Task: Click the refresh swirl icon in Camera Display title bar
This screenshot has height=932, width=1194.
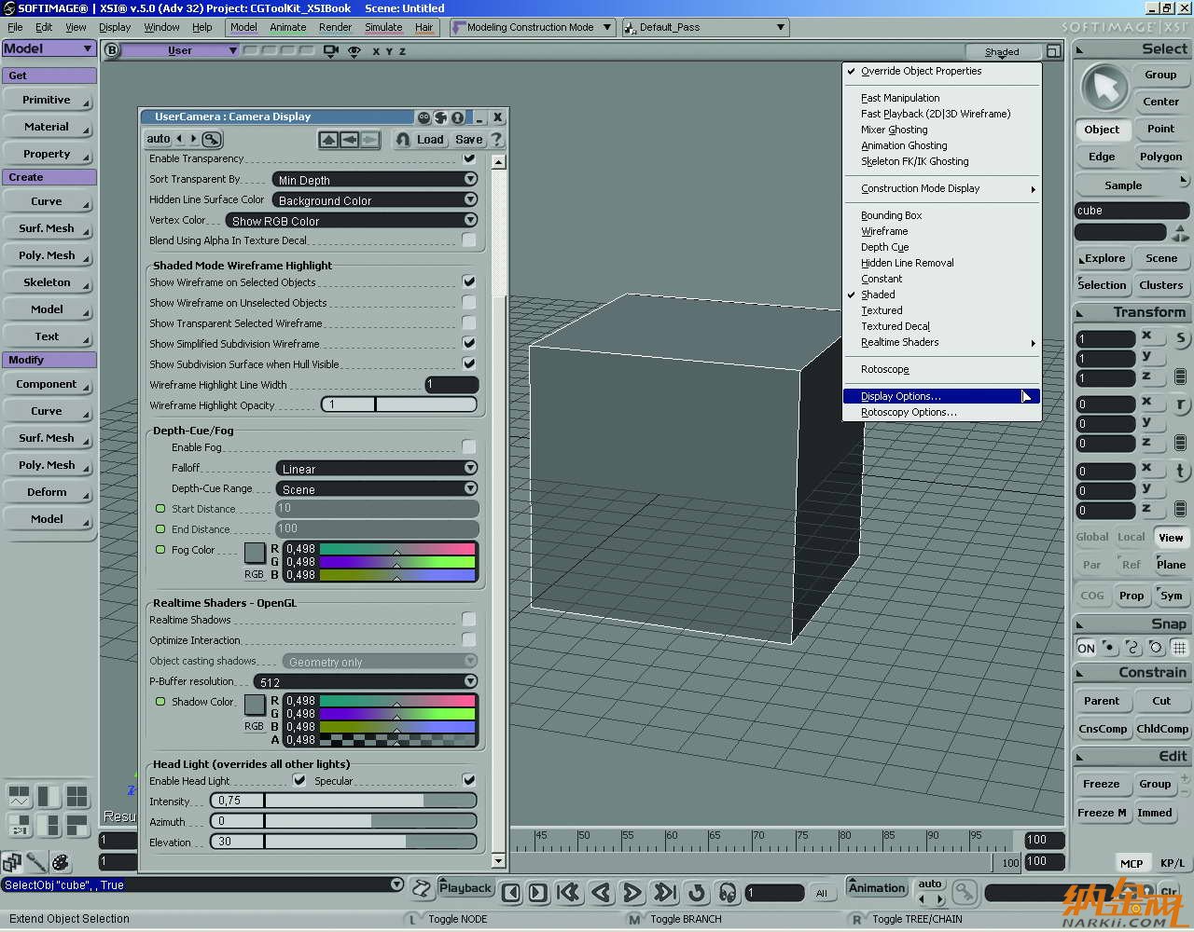Action: pyautogui.click(x=440, y=117)
